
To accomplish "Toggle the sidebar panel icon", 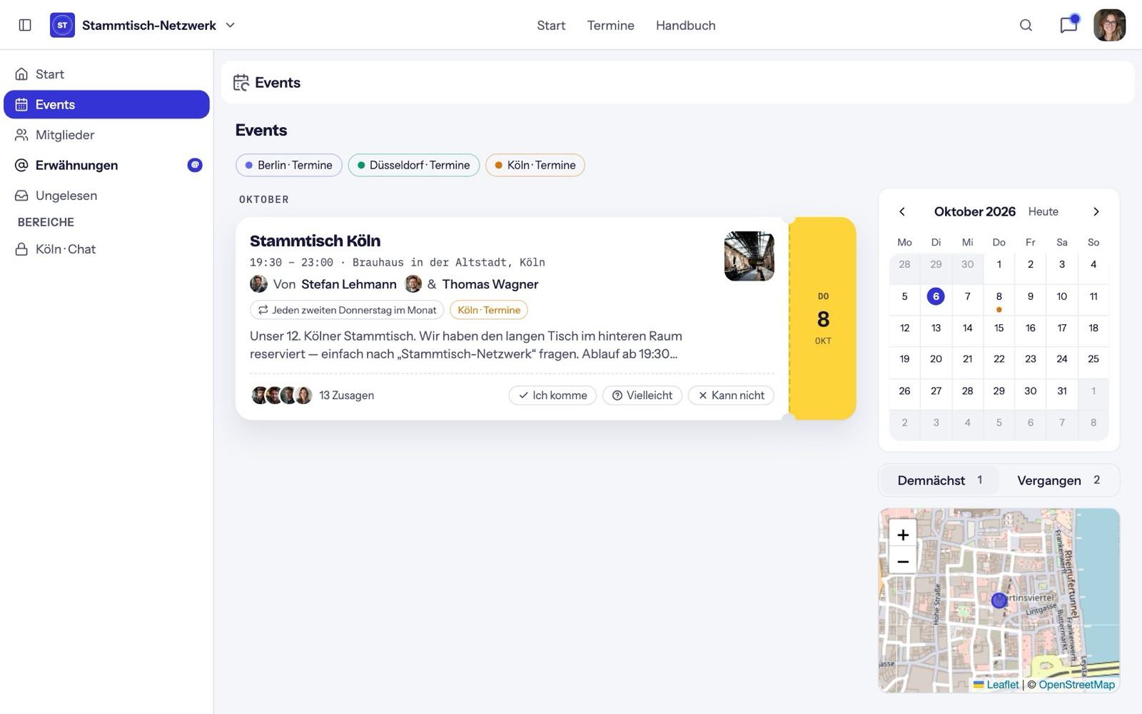I will tap(25, 25).
